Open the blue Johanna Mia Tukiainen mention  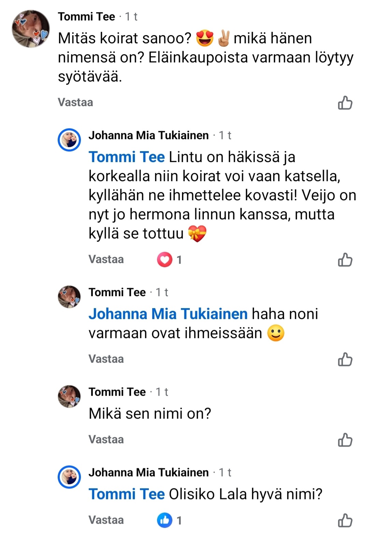[x=168, y=314]
